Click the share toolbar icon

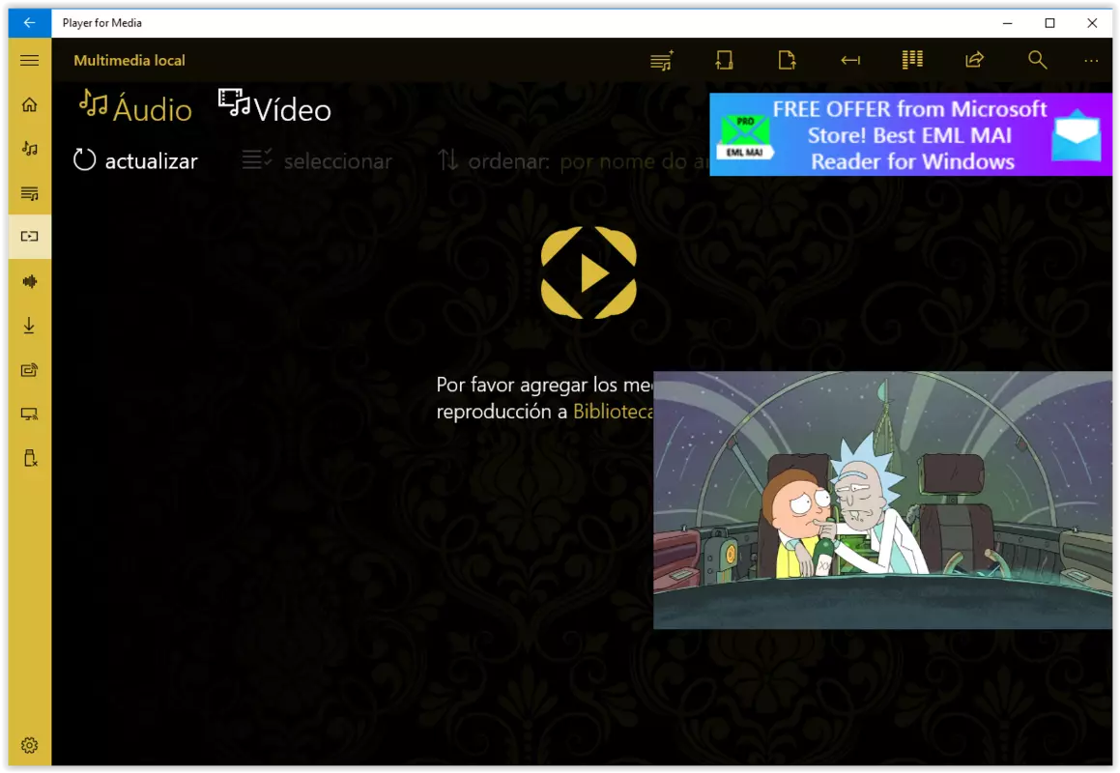pos(975,61)
